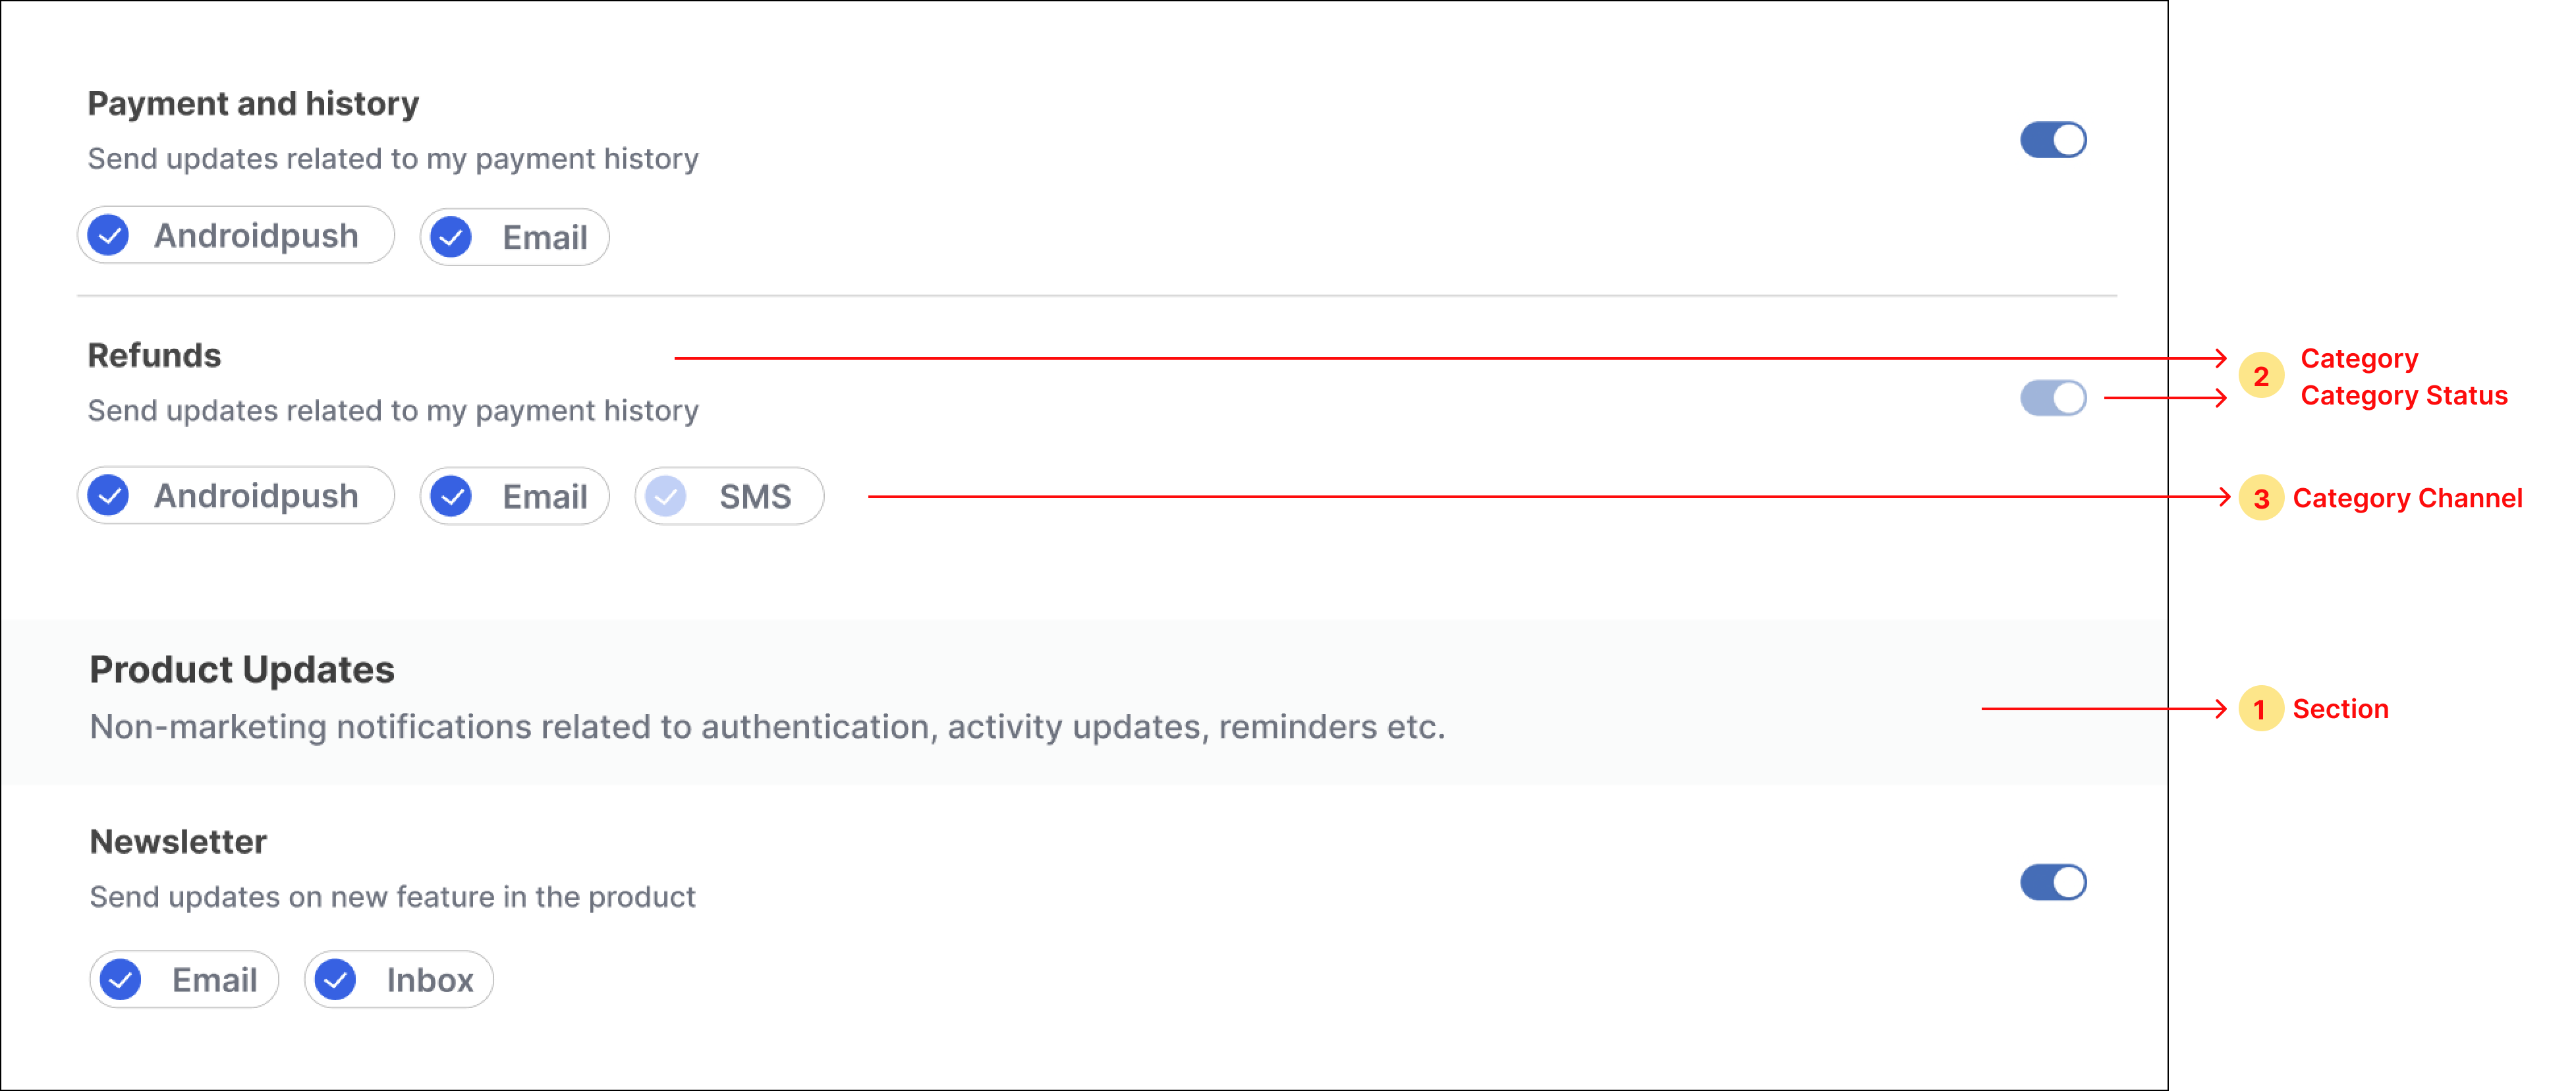Toggle the Refunds category switch
Screen dimensions: 2576x1091
(2052, 398)
